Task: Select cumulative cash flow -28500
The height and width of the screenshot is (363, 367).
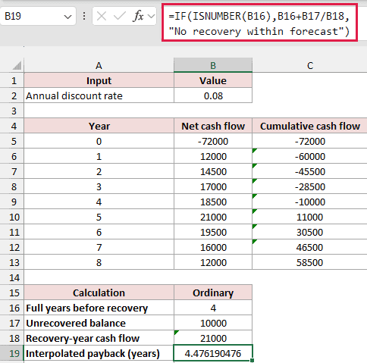Action: point(309,186)
